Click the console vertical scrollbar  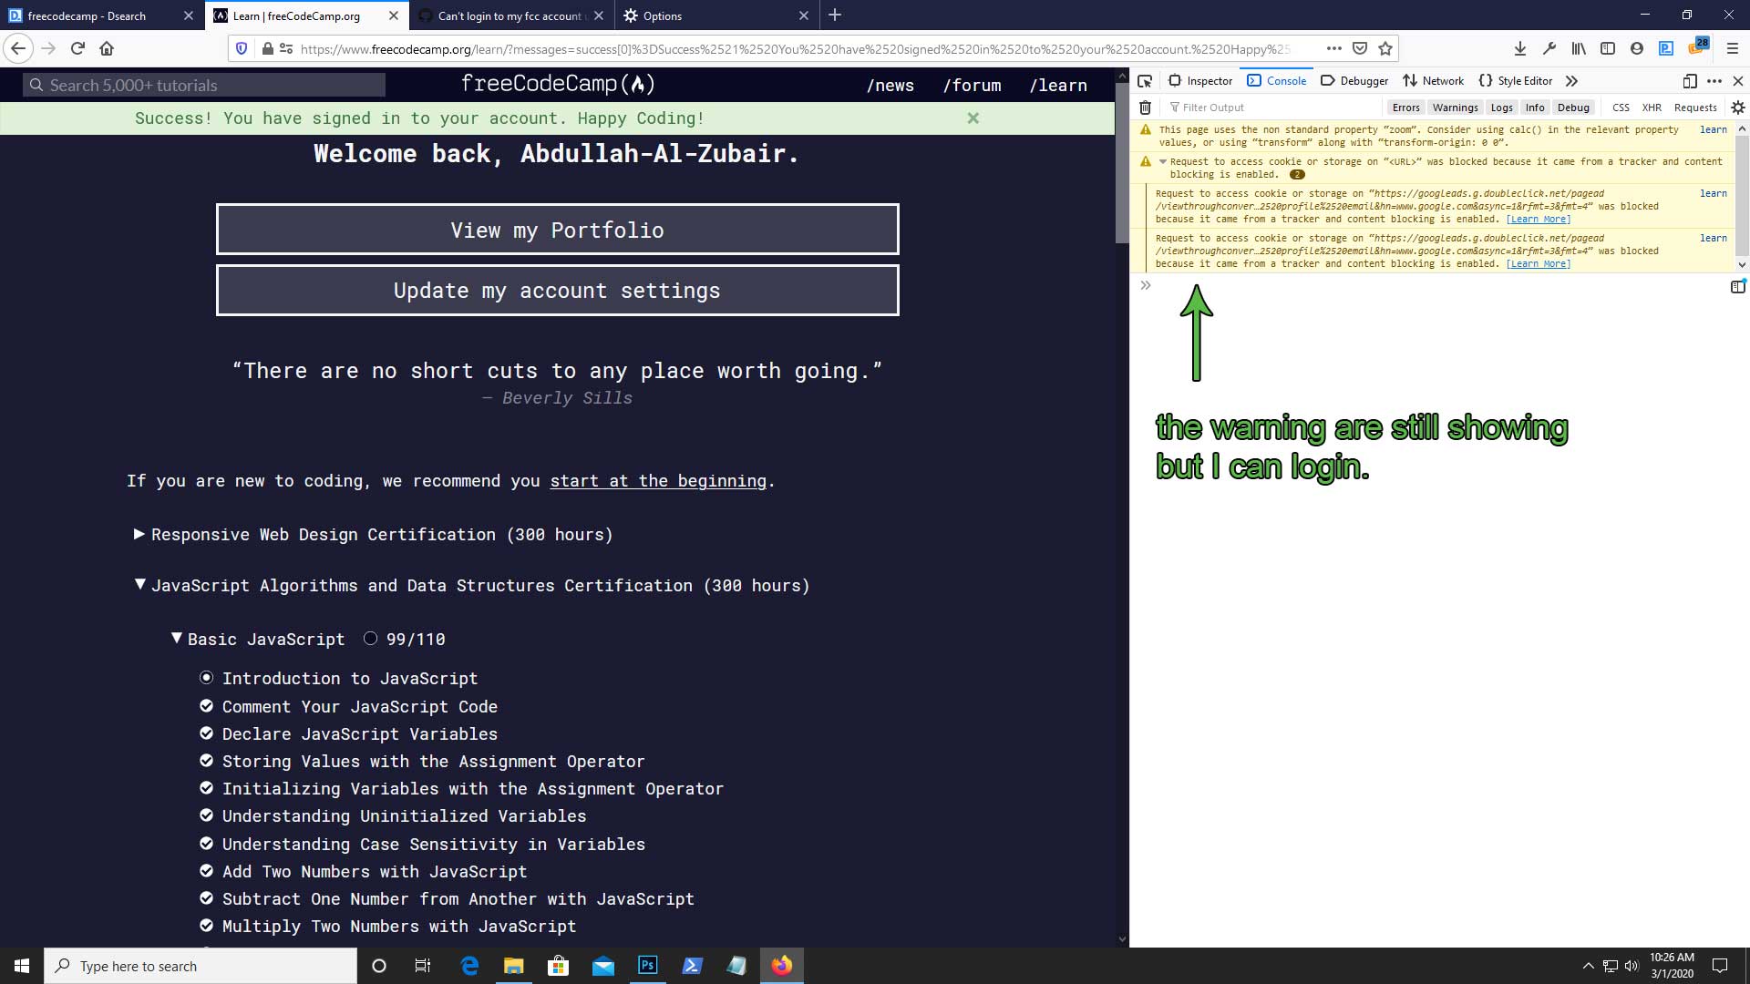point(1742,196)
